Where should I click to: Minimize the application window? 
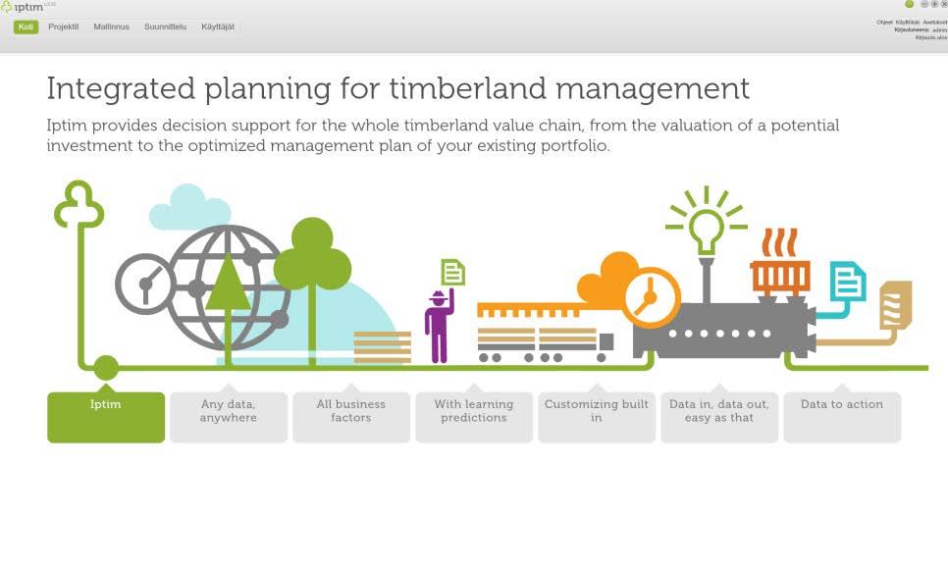point(924,4)
